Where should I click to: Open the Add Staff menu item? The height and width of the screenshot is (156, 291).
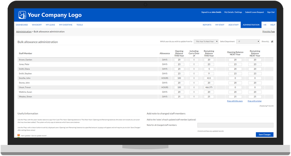tap(233, 25)
